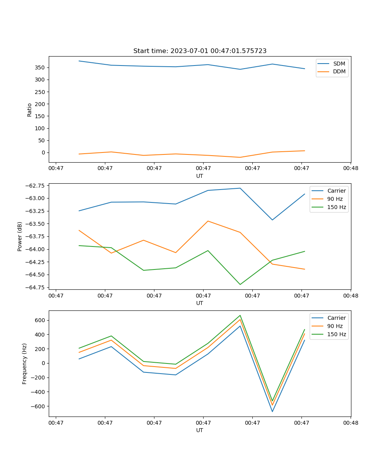Click the 00:48 tick below Frequency plot

click(x=351, y=422)
